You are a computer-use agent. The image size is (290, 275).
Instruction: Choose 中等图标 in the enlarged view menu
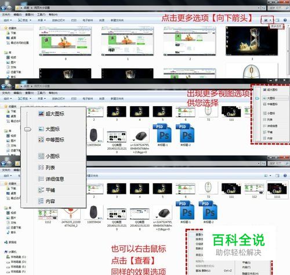[x=52, y=140]
